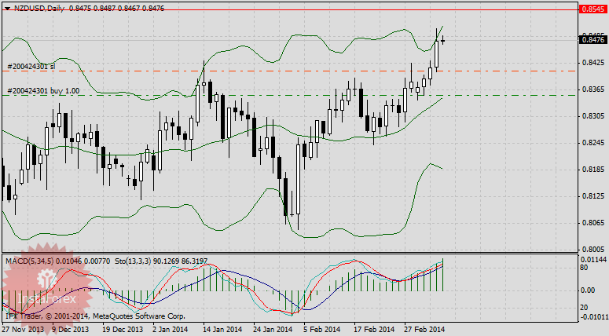Click the 2 Jan 2014 date marker
Screen dimensions: 609x336
(x=170, y=330)
